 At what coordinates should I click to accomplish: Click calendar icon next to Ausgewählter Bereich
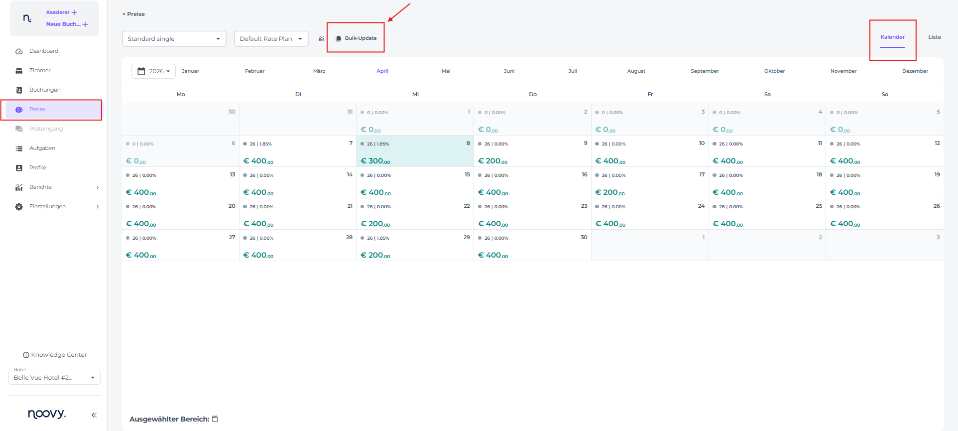215,419
